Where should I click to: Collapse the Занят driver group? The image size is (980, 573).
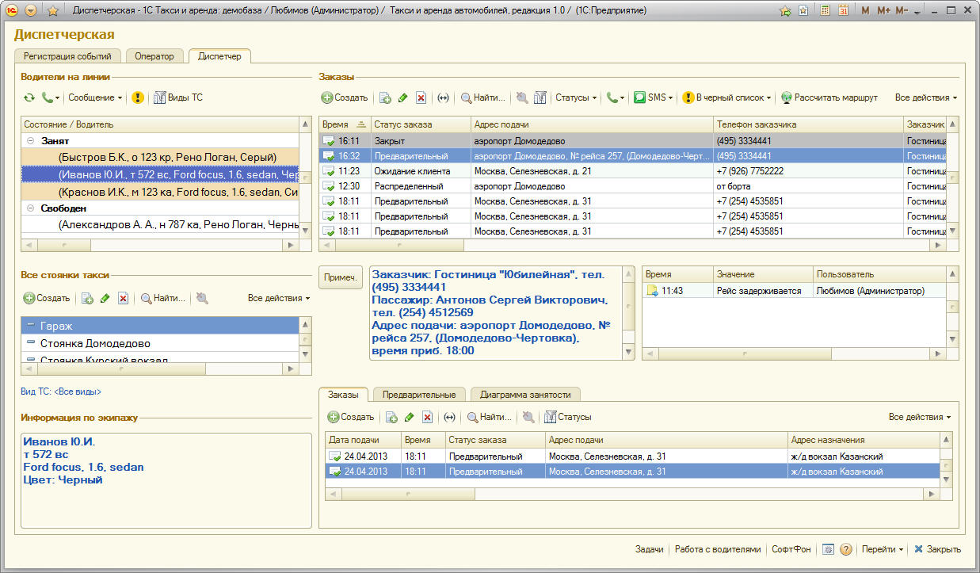click(30, 139)
